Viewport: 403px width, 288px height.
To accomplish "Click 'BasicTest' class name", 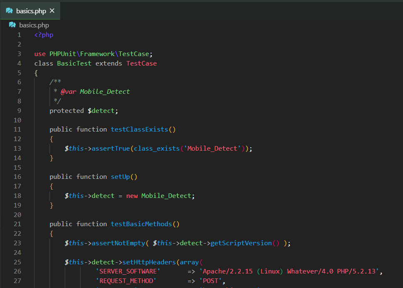I will point(74,63).
